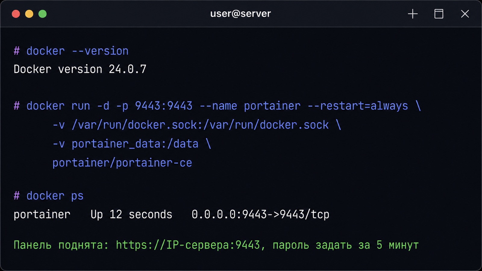The image size is (482, 271).
Task: Maximize the terminal window using square icon
Action: click(439, 14)
